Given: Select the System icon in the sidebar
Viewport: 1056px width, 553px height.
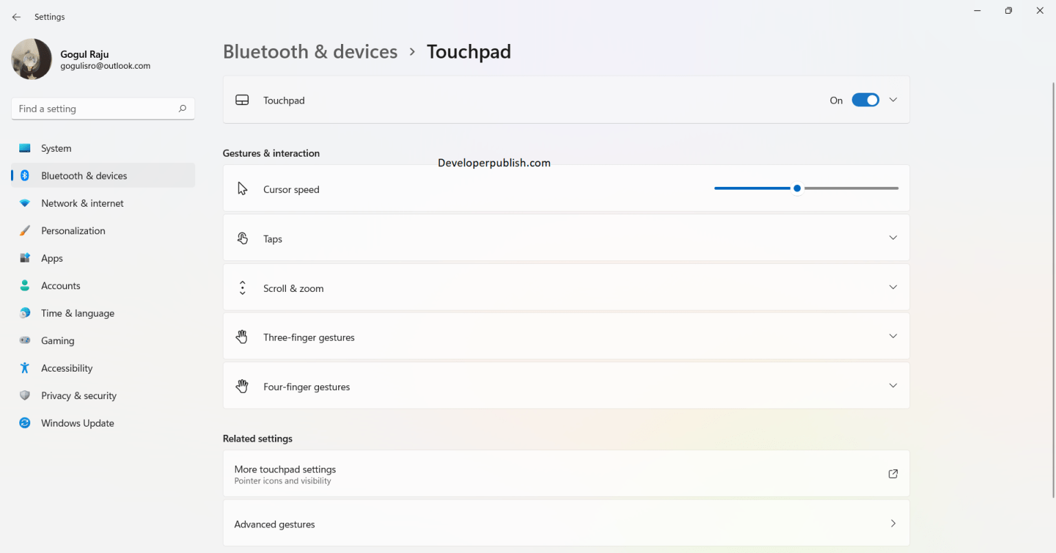Looking at the screenshot, I should (x=25, y=148).
